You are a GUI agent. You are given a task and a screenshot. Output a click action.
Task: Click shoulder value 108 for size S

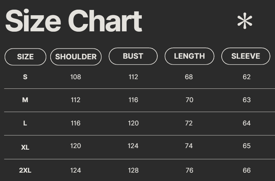point(75,77)
